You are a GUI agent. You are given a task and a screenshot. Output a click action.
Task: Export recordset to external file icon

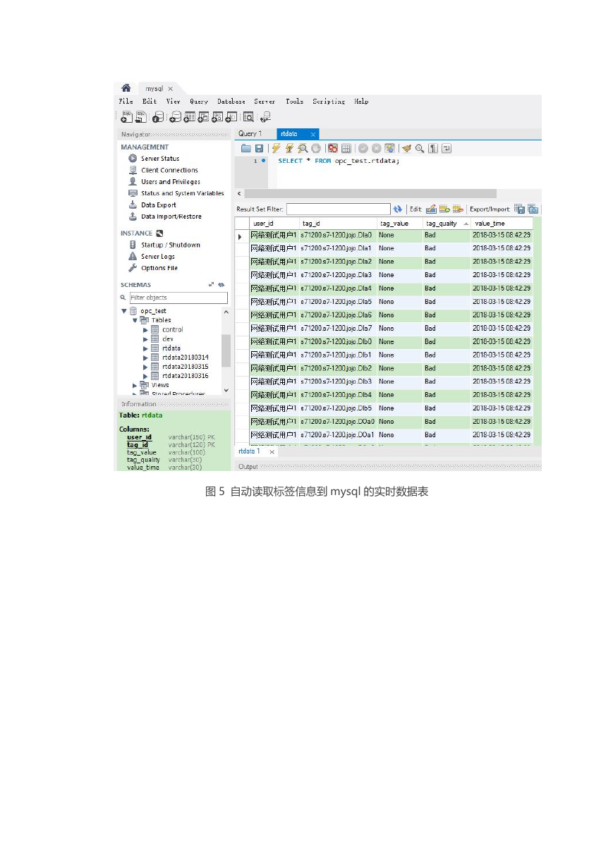click(x=519, y=209)
